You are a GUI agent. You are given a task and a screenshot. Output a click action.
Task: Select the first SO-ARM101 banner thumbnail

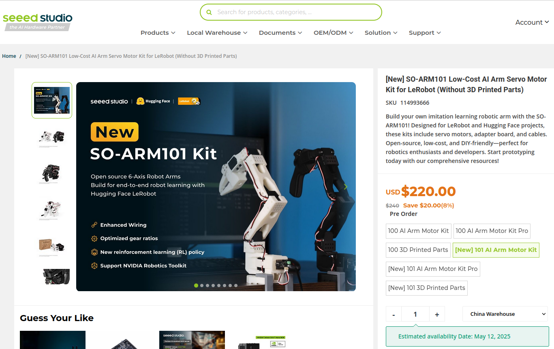[52, 100]
